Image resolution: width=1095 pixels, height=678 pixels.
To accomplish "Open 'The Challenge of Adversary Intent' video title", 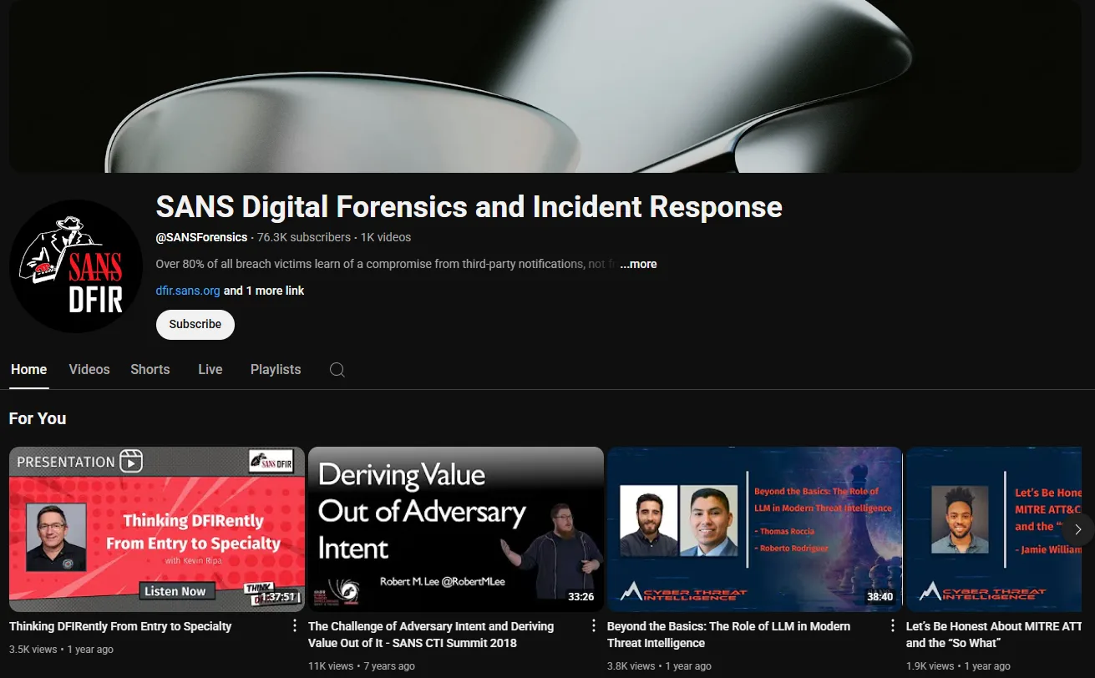I will [431, 635].
